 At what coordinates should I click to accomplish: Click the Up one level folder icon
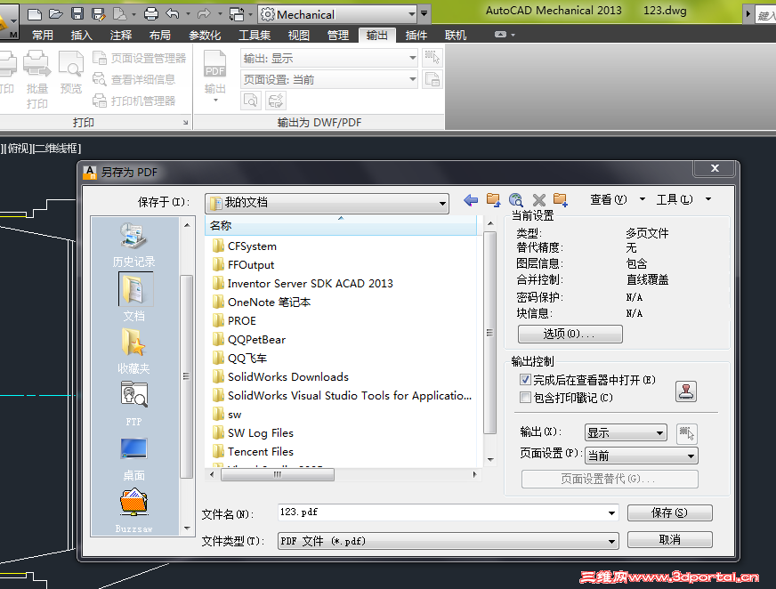point(493,200)
